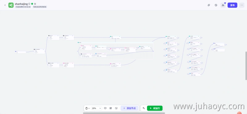Click 添加节点 to add a node
This screenshot has height=114, width=247.
tap(129, 108)
